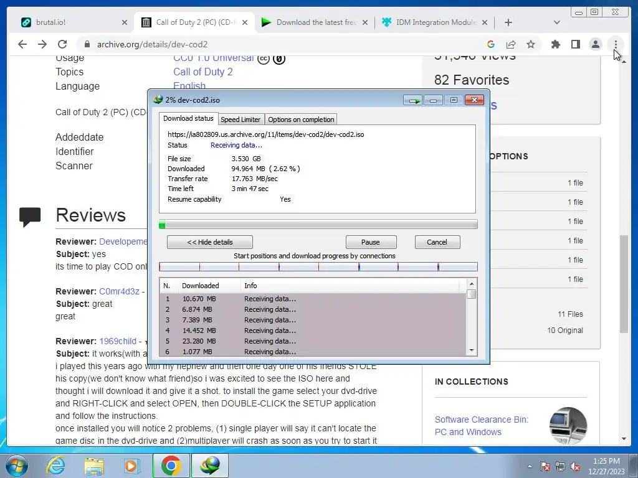Close the Call of Duty 2 tab
Image resolution: width=638 pixels, height=478 pixels.
pos(244,22)
